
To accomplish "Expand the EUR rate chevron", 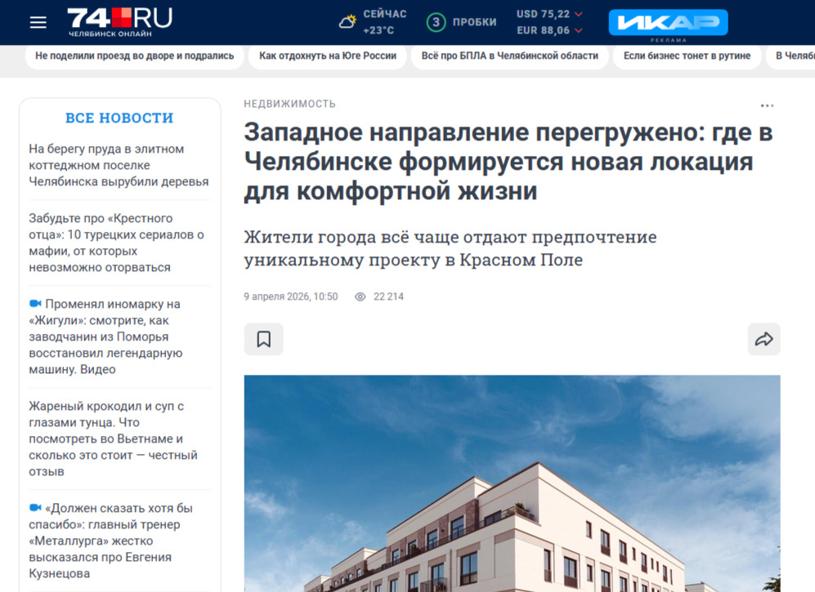I will coord(579,31).
